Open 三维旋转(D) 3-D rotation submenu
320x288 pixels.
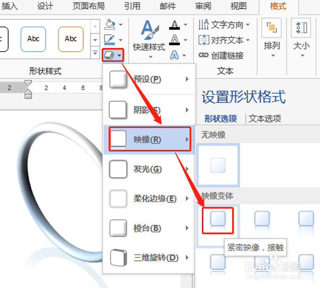click(x=149, y=258)
